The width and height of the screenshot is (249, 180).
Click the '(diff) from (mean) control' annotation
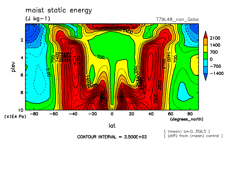[x=193, y=136]
